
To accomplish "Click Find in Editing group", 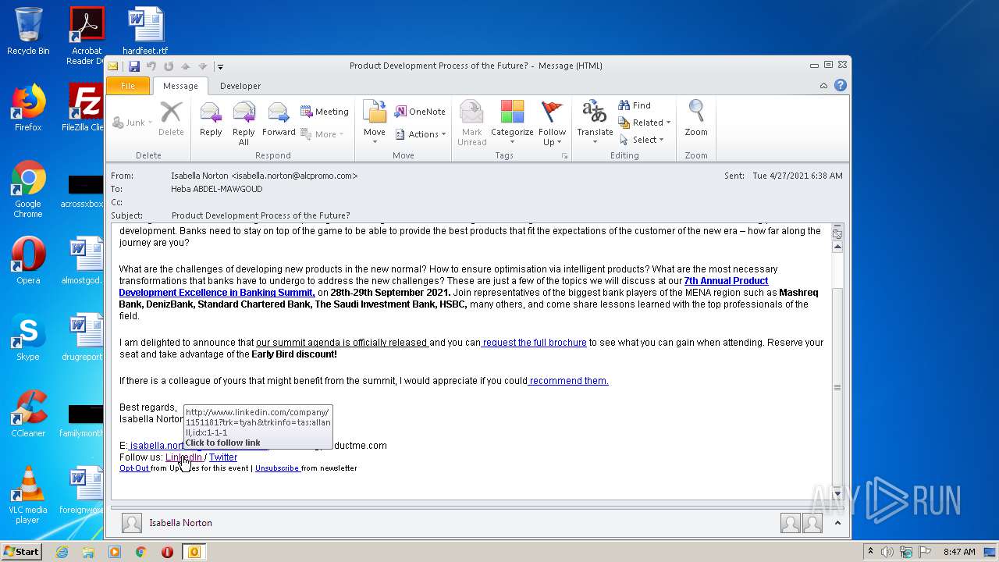I will (x=635, y=105).
